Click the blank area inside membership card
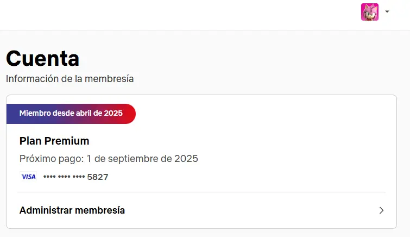 coord(288,147)
